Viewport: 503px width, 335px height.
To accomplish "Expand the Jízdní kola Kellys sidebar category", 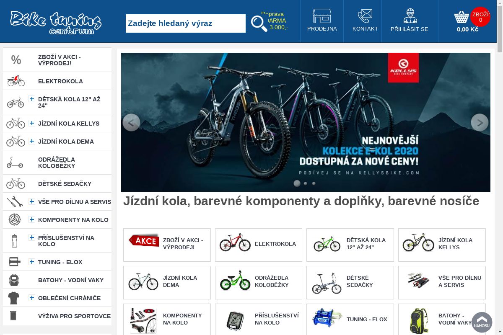I will [x=32, y=123].
